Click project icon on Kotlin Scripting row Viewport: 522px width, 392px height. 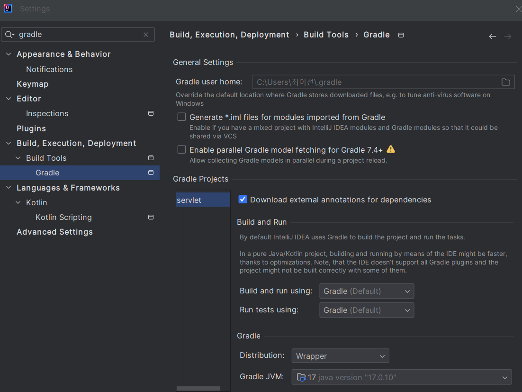[x=151, y=217]
